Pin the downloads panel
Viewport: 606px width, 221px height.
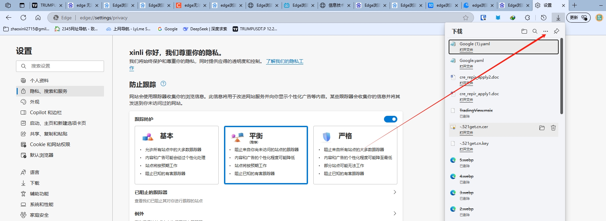pos(556,31)
